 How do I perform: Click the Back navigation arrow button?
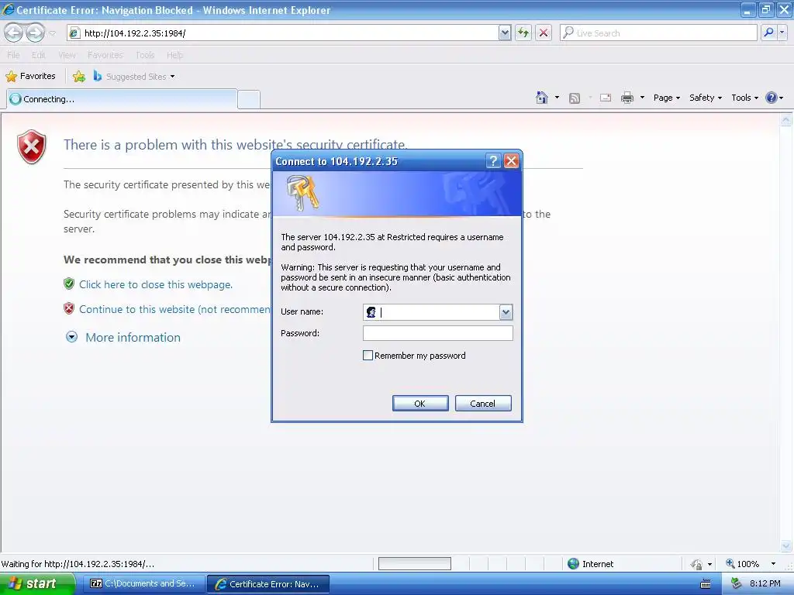[x=14, y=33]
